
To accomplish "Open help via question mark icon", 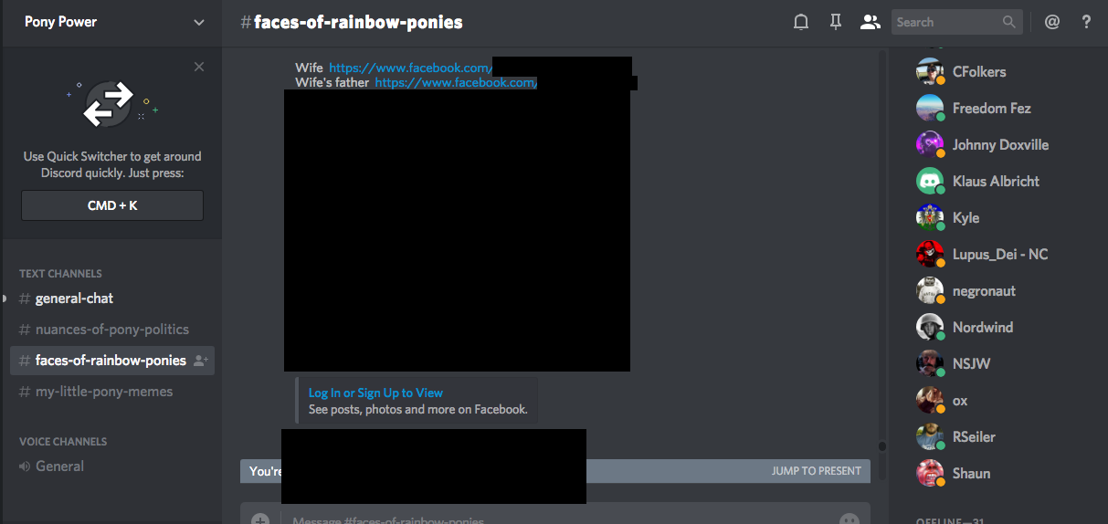I will (x=1086, y=22).
